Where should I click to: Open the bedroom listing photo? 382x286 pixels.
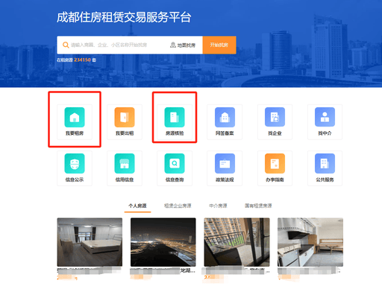click(x=90, y=242)
